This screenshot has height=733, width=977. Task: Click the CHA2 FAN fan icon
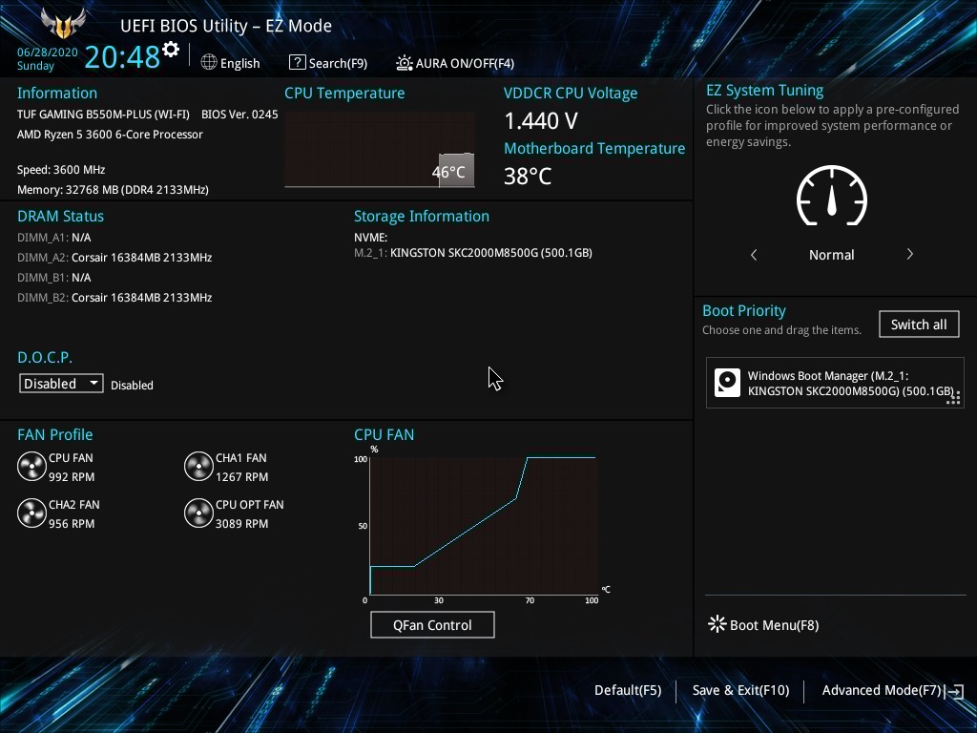click(x=31, y=513)
